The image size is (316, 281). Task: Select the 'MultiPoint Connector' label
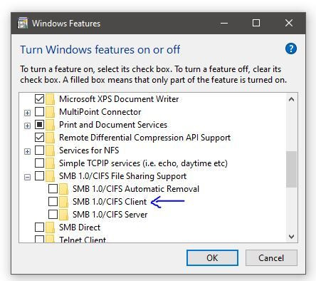(100, 112)
